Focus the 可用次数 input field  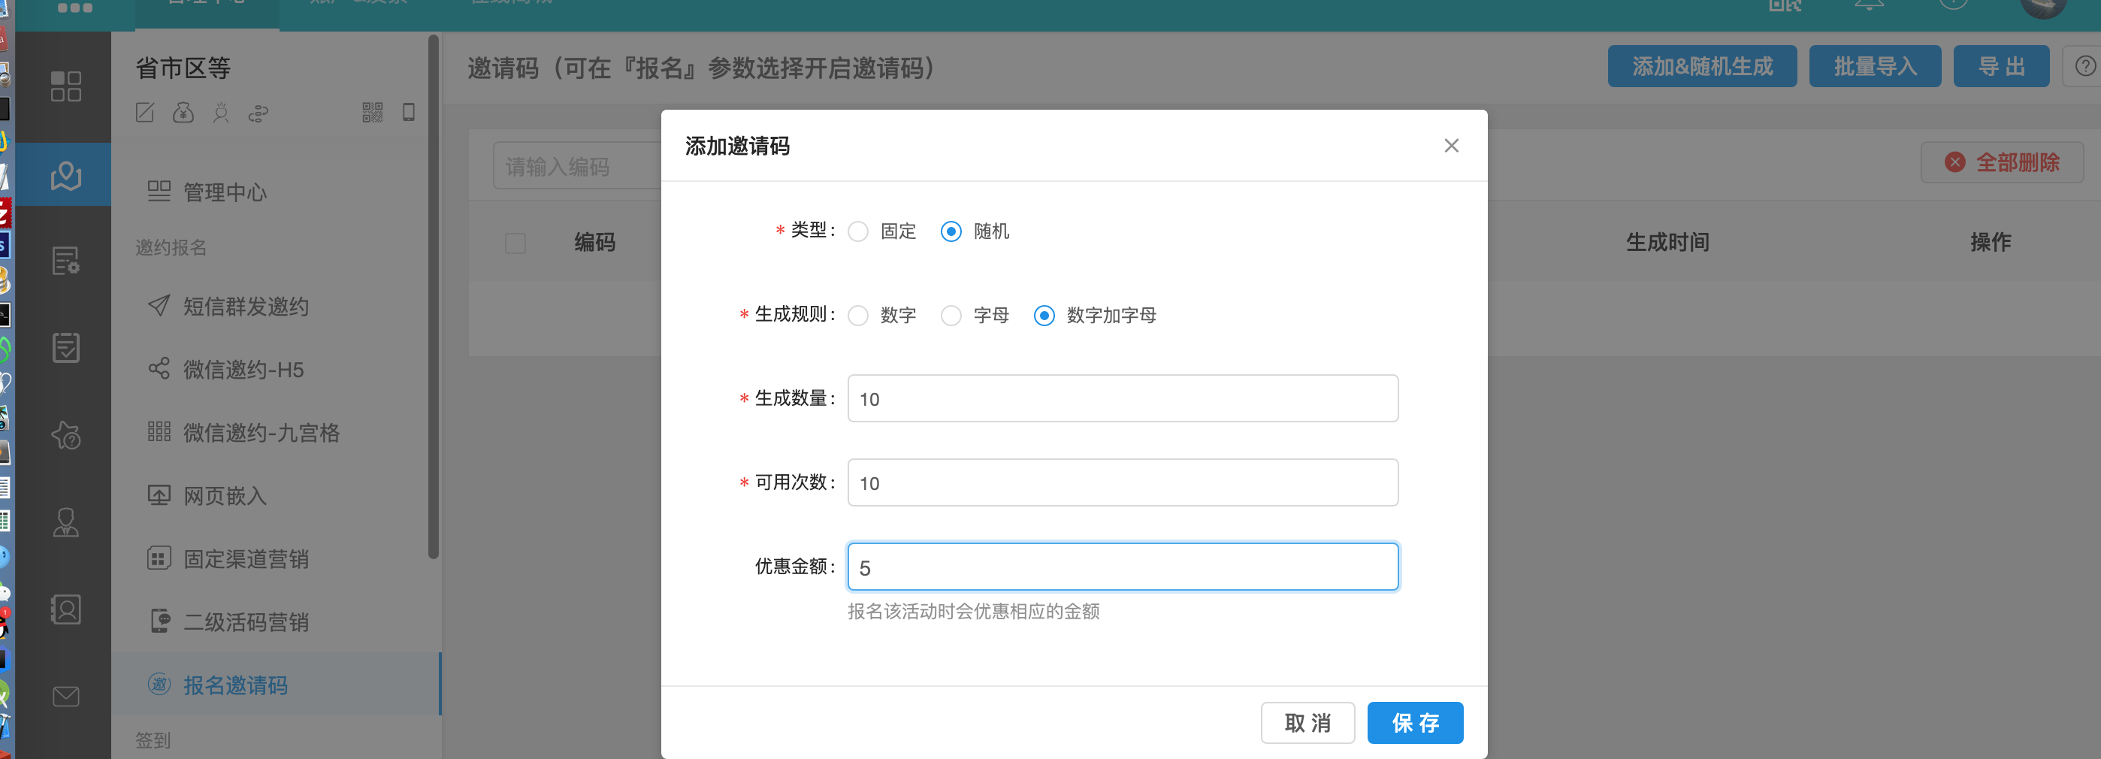(1123, 482)
